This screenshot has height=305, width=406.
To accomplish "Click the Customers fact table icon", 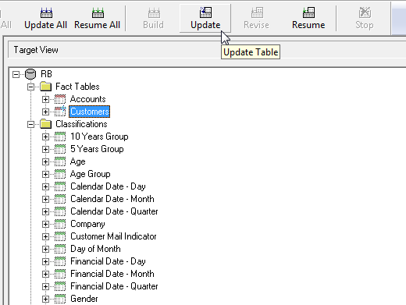I will (60, 112).
